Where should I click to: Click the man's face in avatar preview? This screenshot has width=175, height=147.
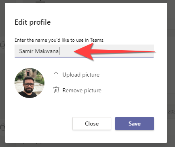coord(29,85)
